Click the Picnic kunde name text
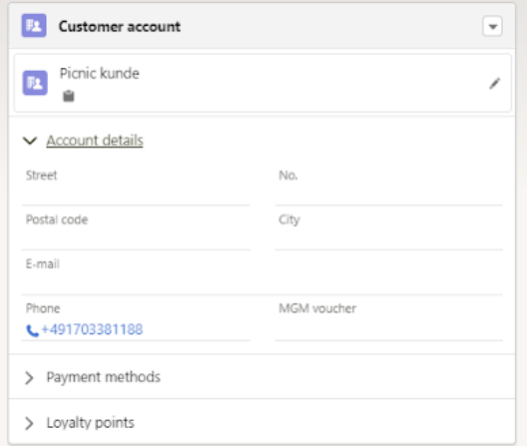 [x=100, y=73]
